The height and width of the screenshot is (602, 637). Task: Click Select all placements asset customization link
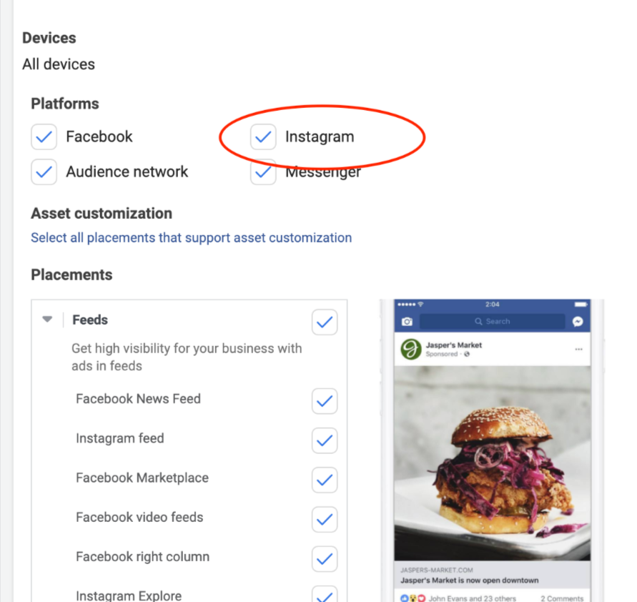click(x=192, y=237)
